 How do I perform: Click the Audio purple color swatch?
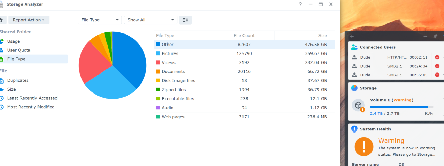158,108
